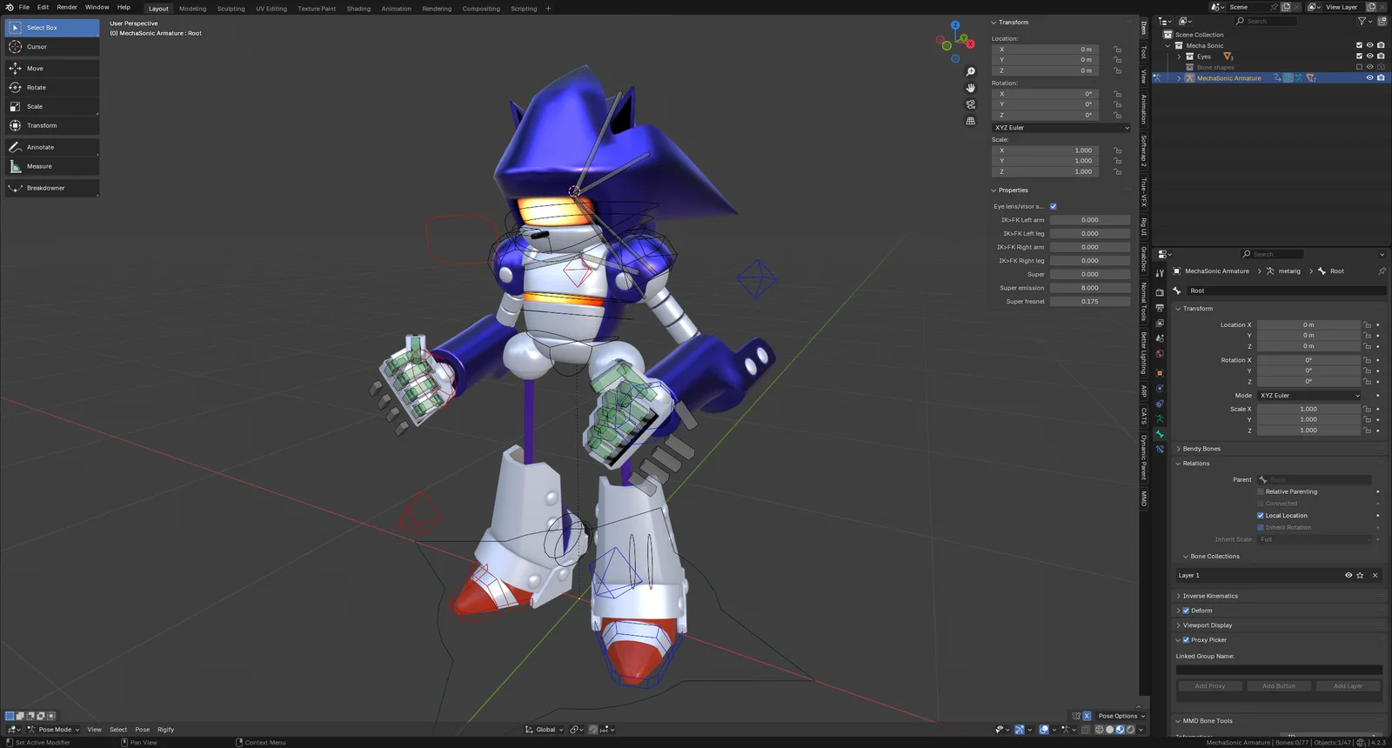This screenshot has width=1392, height=748.
Task: Click Add Proxy button
Action: click(1210, 686)
